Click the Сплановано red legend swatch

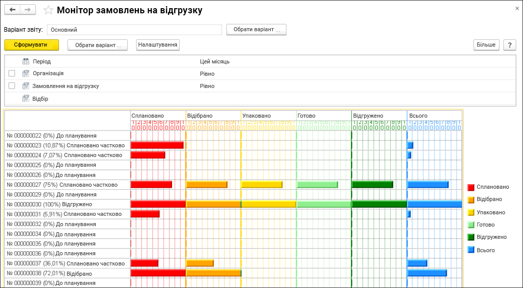pyautogui.click(x=471, y=187)
